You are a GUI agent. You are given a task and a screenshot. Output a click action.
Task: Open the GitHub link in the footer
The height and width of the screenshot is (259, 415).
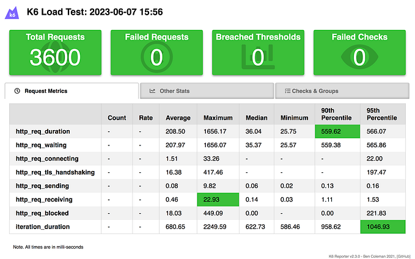click(403, 256)
